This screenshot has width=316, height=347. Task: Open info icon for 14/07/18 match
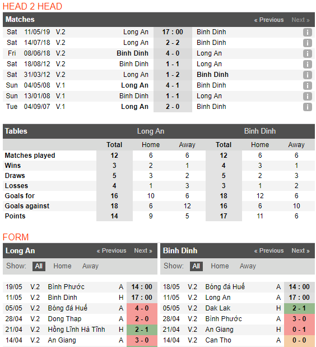pyautogui.click(x=307, y=43)
